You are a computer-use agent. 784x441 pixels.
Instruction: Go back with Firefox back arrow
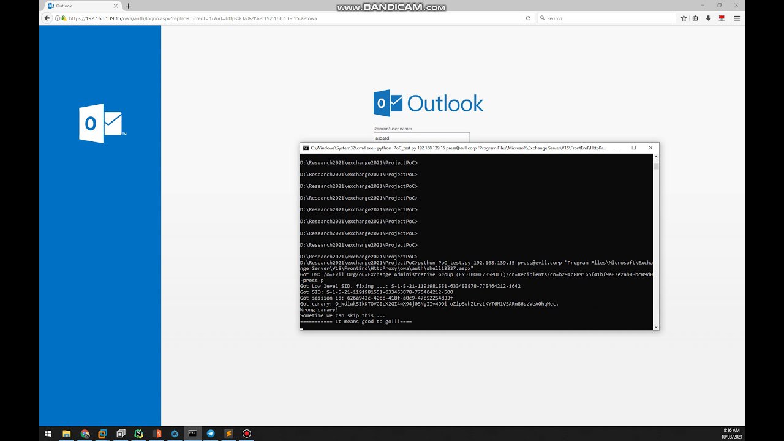click(x=47, y=18)
